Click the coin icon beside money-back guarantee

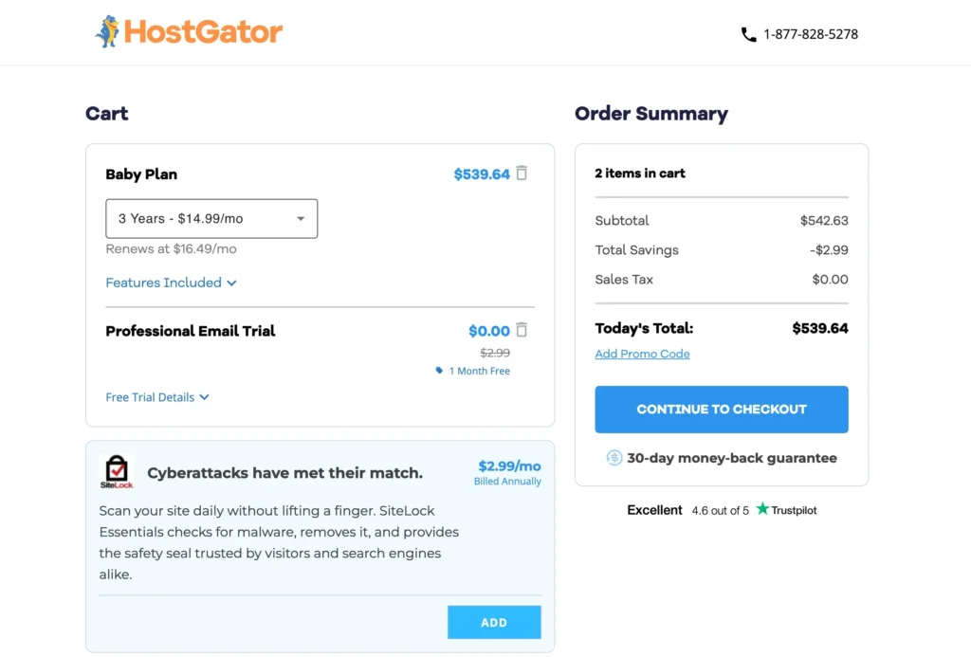click(x=615, y=458)
